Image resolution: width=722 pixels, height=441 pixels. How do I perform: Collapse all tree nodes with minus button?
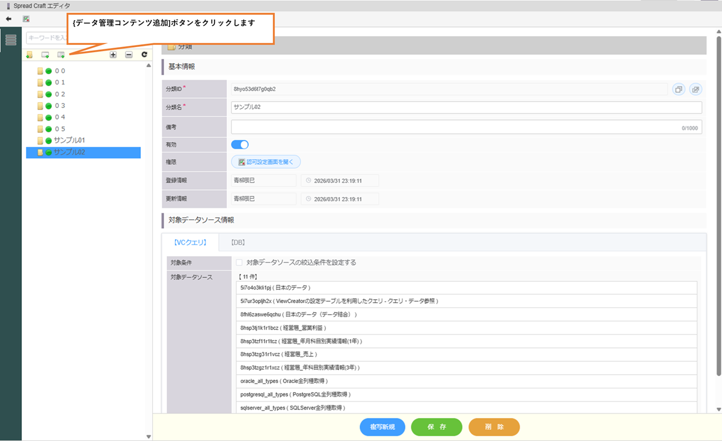(x=129, y=55)
